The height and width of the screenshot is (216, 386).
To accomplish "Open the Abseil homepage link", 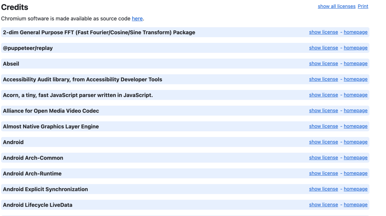I will pos(356,64).
